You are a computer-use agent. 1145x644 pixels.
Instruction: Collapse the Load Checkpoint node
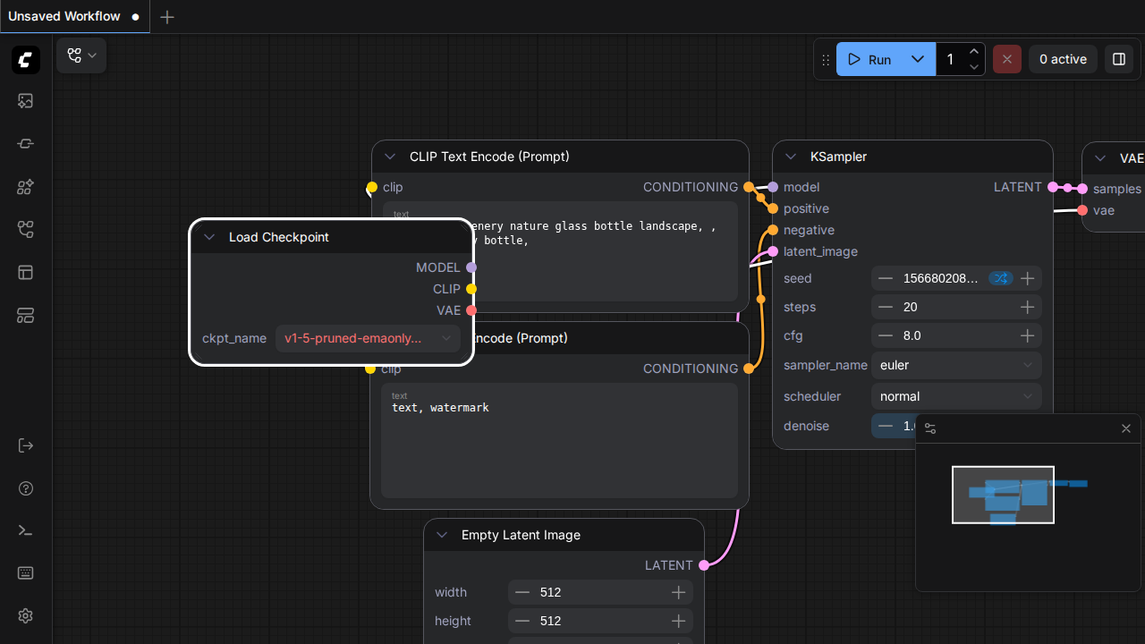[x=209, y=237]
